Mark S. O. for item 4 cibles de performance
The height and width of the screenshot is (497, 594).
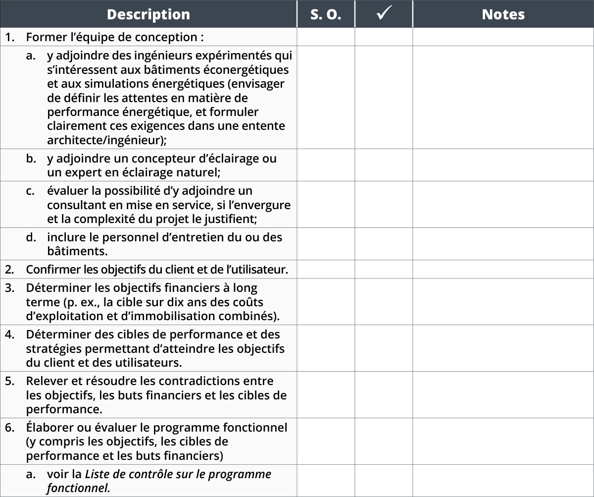(326, 348)
